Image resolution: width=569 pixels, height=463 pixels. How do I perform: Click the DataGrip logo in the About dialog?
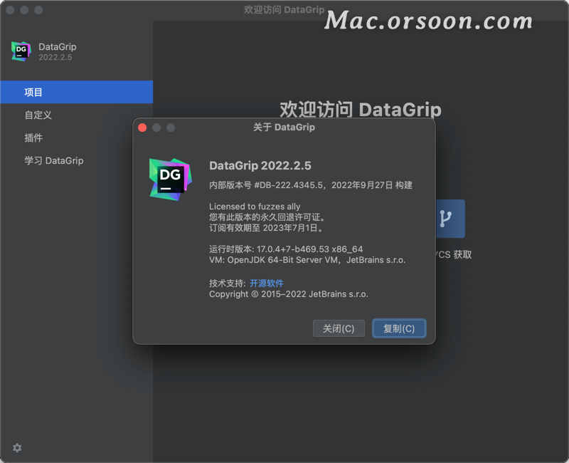point(171,180)
